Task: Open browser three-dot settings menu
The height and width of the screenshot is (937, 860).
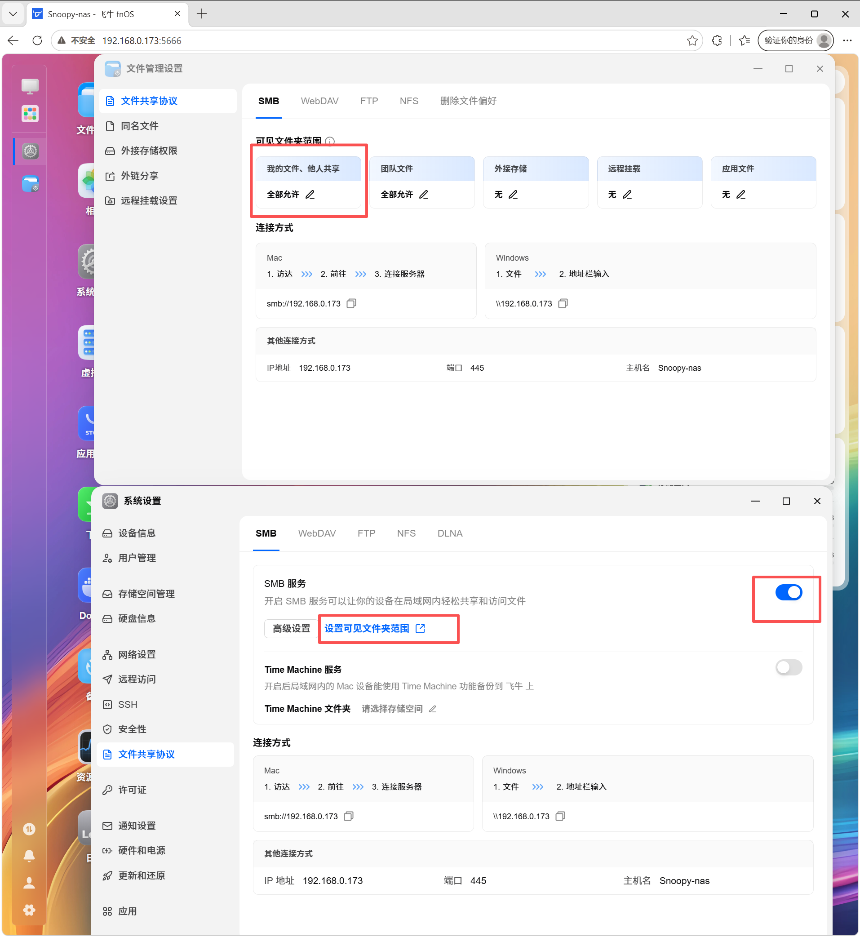Action: pyautogui.click(x=847, y=40)
